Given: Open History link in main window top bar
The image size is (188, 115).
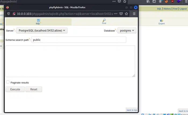Looking at the screenshot, I should pos(167,9).
